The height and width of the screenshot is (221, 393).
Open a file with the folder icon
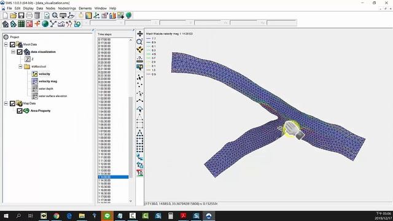click(x=14, y=15)
